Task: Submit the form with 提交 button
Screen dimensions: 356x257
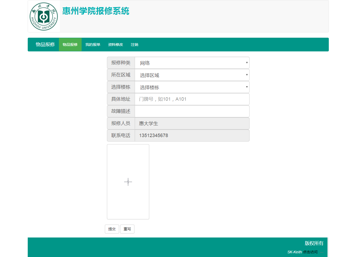Action: (112, 229)
